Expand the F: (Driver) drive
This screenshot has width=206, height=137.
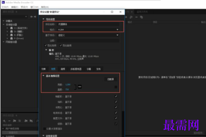click(7, 38)
